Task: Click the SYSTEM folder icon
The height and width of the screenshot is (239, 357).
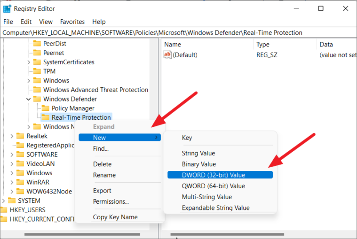Action: coord(12,200)
